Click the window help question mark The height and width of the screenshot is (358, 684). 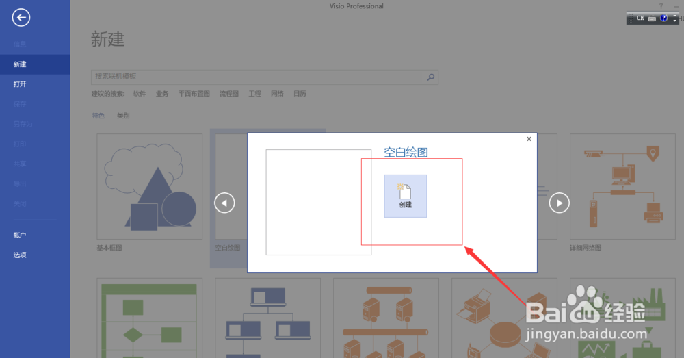[661, 5]
